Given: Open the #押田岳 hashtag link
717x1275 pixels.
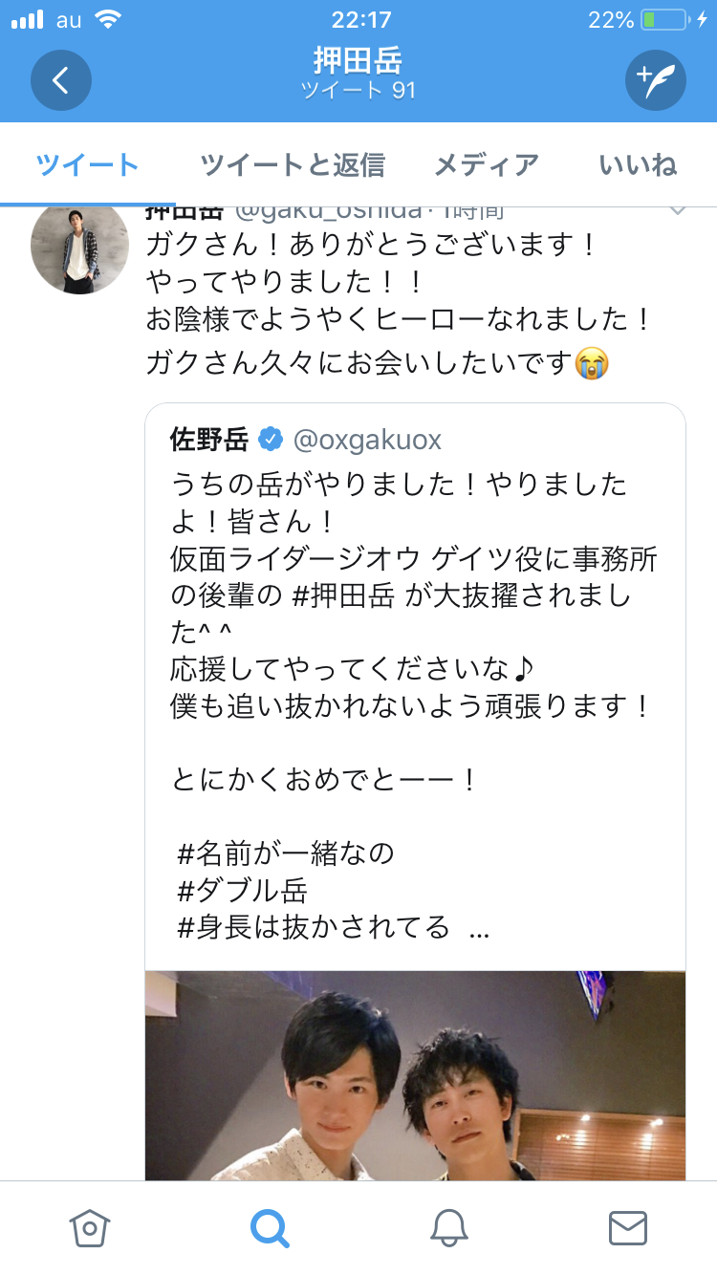Looking at the screenshot, I should (x=341, y=596).
